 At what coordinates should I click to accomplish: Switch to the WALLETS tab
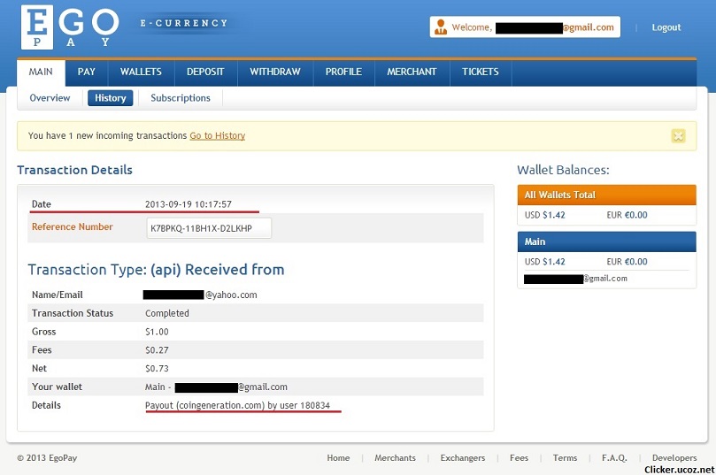141,72
